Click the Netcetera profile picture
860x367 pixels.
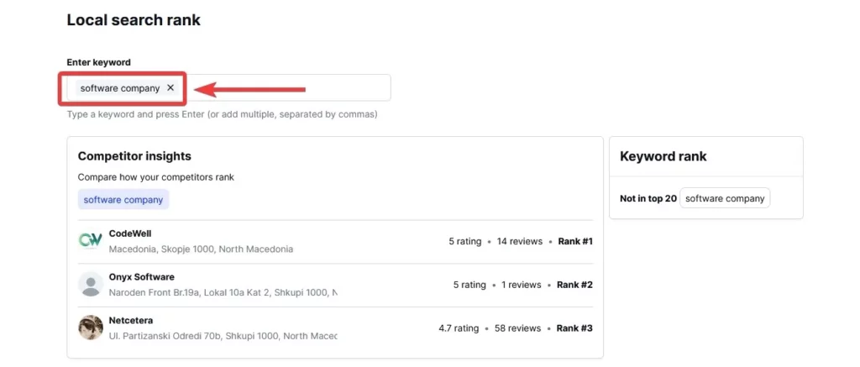click(x=90, y=328)
